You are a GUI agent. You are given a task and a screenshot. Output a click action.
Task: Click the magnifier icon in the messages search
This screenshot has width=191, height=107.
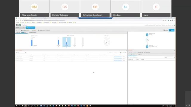174,57
